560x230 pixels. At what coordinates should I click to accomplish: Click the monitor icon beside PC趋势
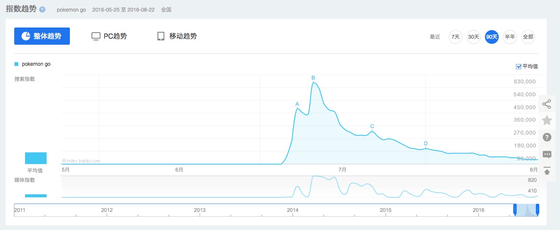click(96, 36)
